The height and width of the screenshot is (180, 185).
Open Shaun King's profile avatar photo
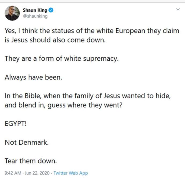coord(12,13)
